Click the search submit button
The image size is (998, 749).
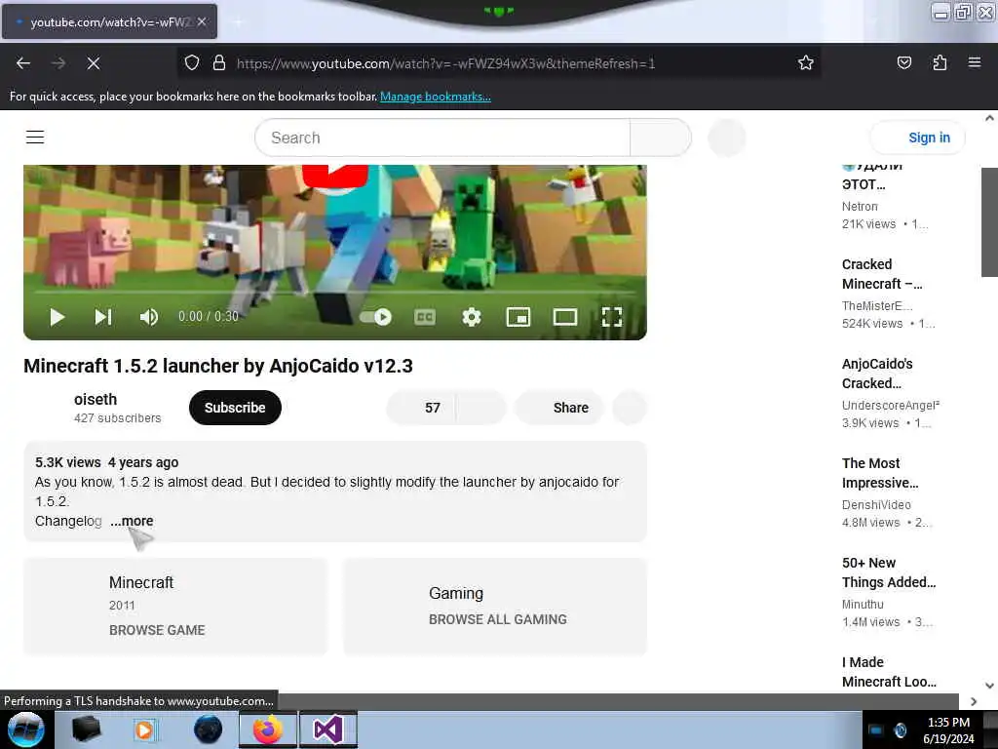click(661, 138)
